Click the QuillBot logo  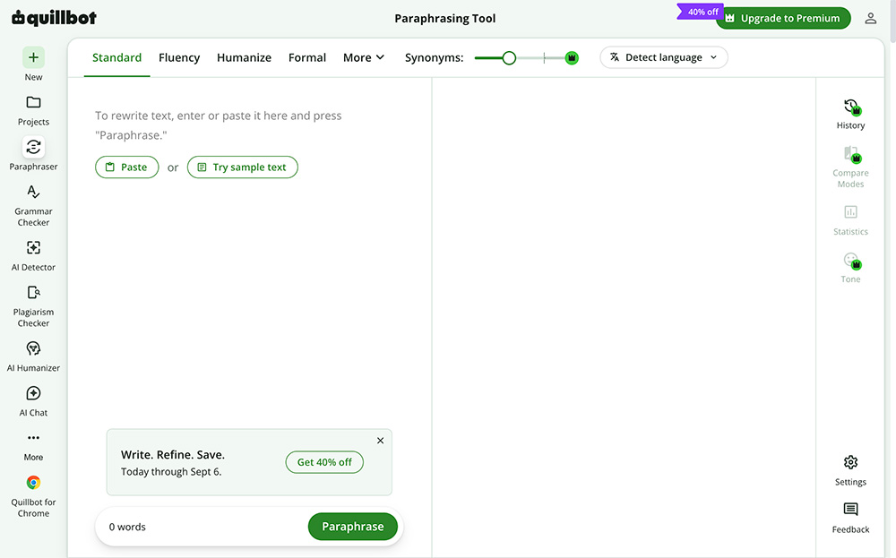tap(55, 18)
